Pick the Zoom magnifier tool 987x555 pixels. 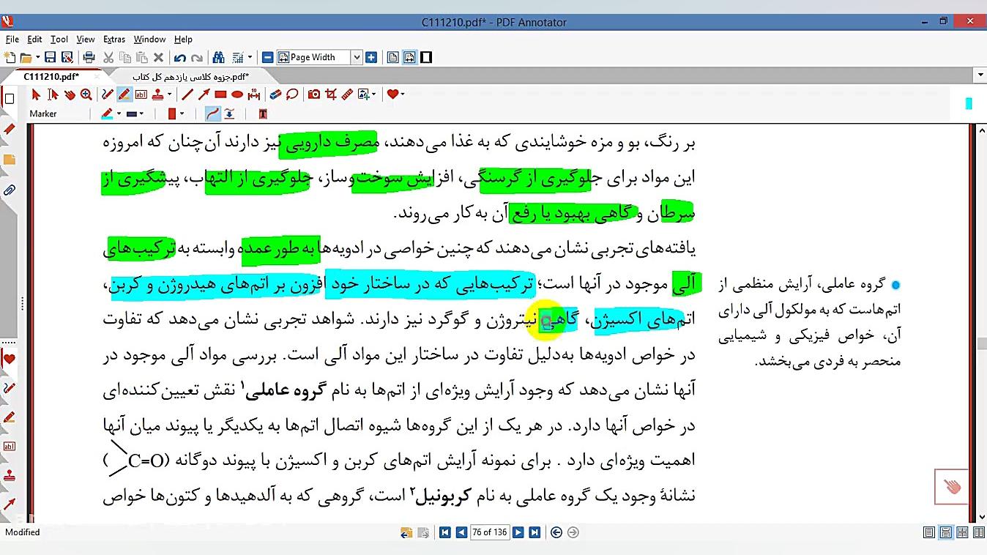click(86, 94)
